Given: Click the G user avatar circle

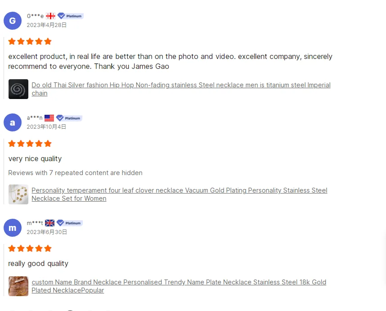Looking at the screenshot, I should point(13,21).
